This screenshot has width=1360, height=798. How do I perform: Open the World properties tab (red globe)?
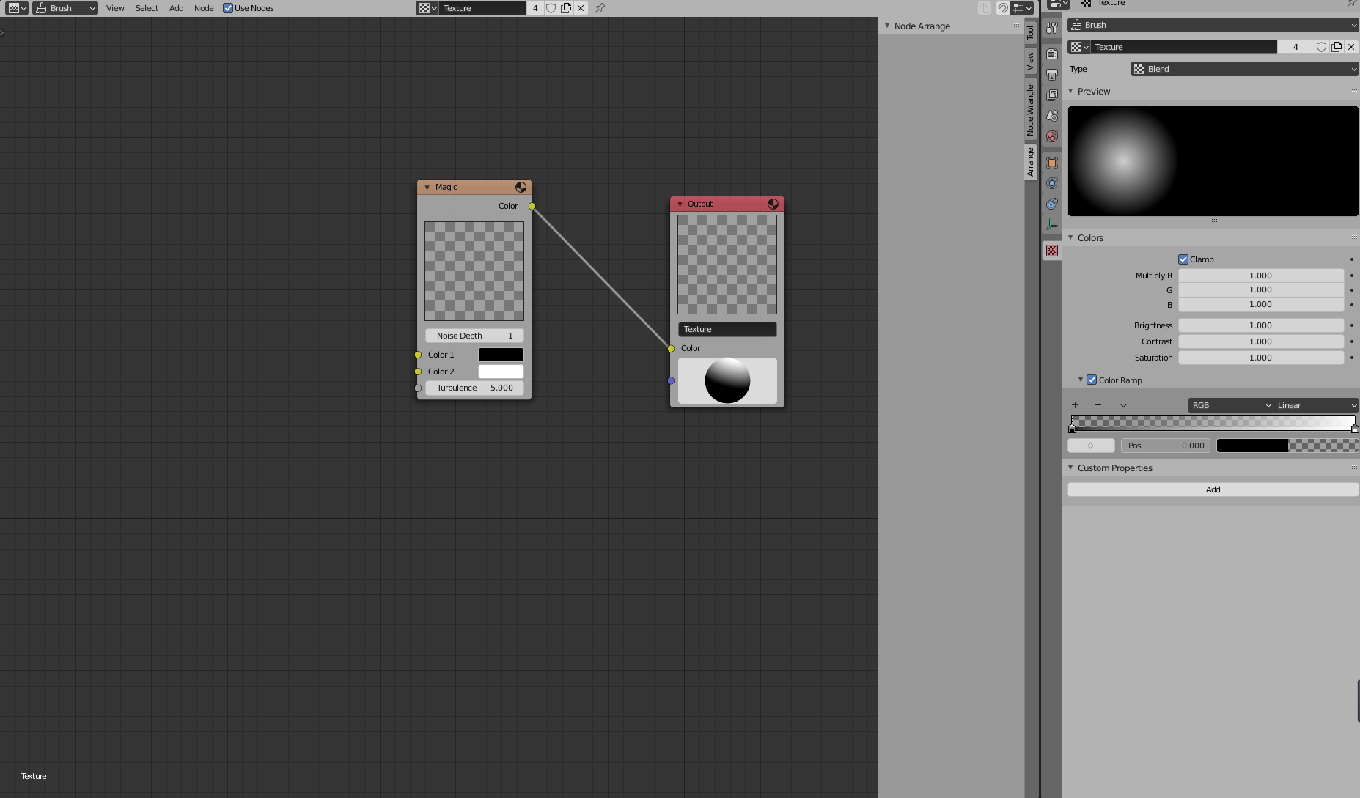(x=1052, y=136)
